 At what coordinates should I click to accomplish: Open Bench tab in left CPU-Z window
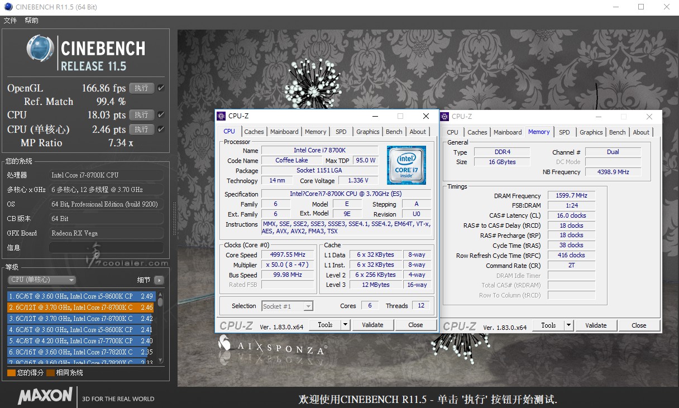coord(394,132)
